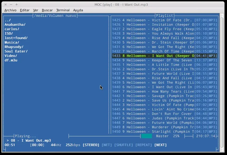Select track 1434 Keeper Of The Seven
Screen dimensions: 227x155
pos(165,60)
